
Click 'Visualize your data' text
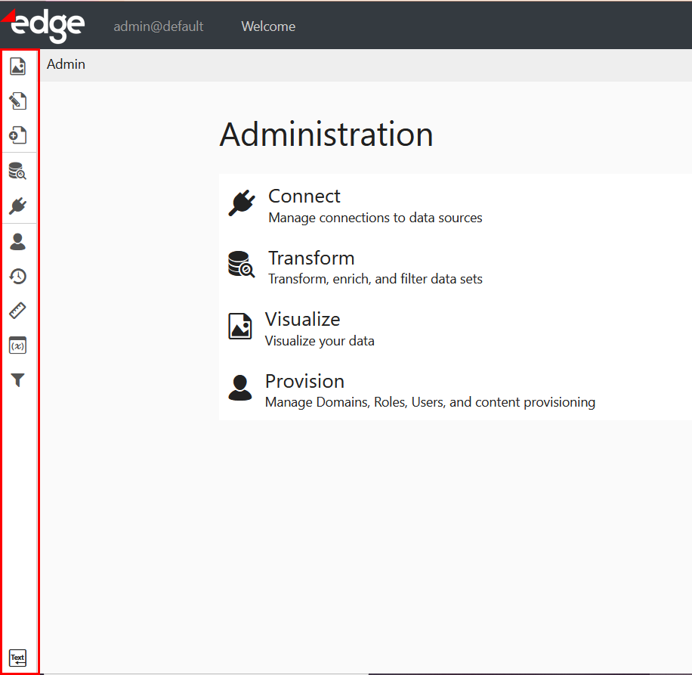tap(320, 341)
